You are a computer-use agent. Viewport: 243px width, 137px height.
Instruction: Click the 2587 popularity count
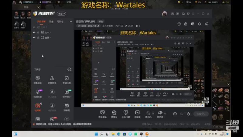129,26
